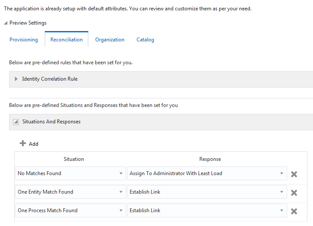The width and height of the screenshot is (313, 226).
Task: Open Assign To Administrator response dropdown
Action: pos(282,173)
